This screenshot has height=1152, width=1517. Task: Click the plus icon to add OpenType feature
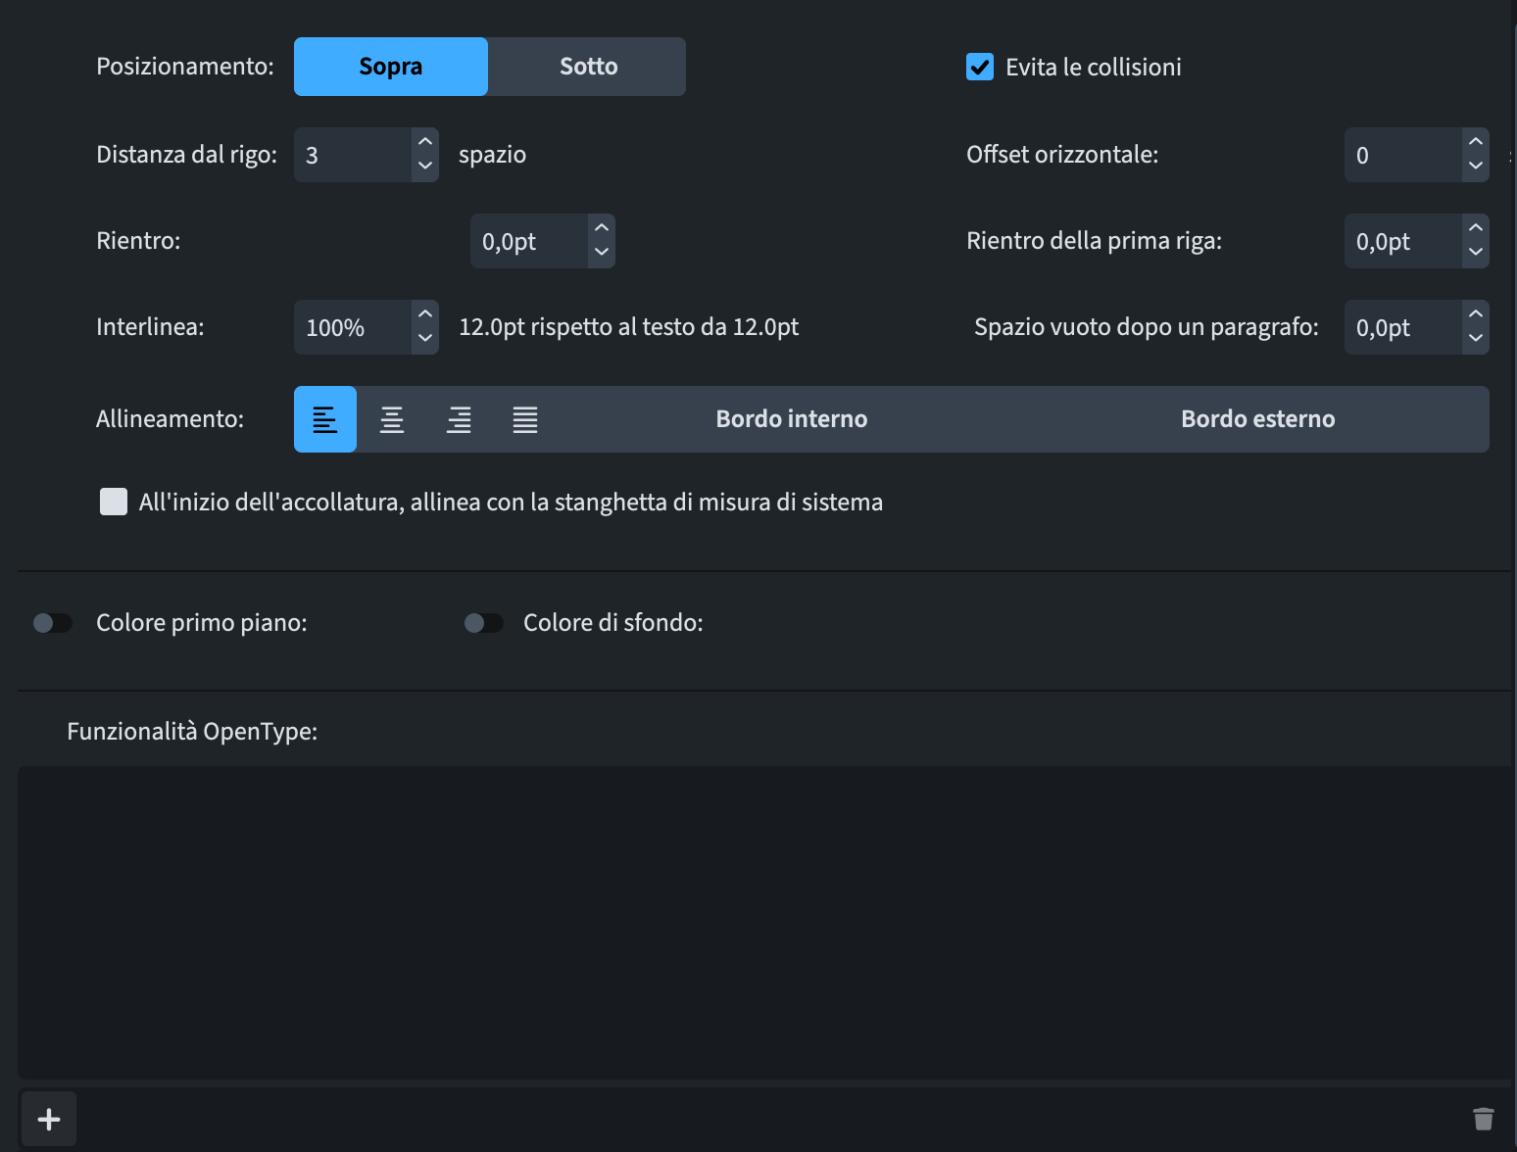pyautogui.click(x=49, y=1119)
